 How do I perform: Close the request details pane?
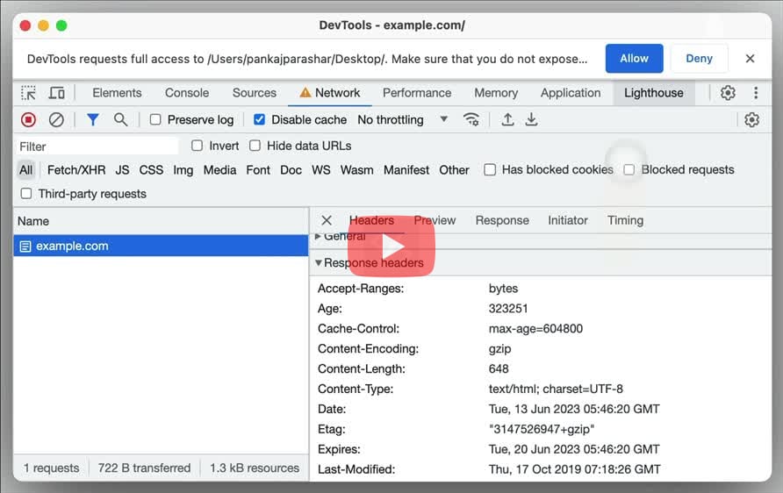point(327,220)
